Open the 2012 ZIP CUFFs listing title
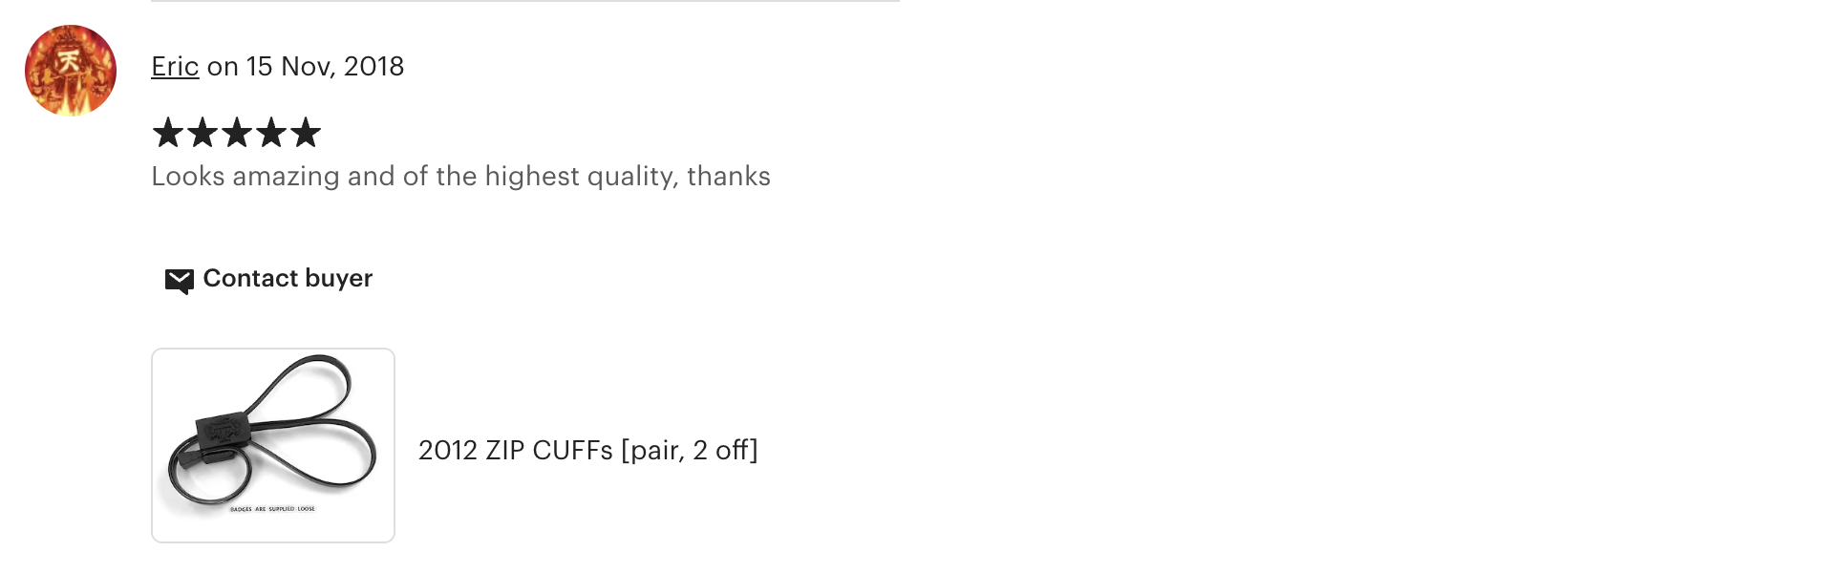1834x573 pixels. [x=588, y=450]
